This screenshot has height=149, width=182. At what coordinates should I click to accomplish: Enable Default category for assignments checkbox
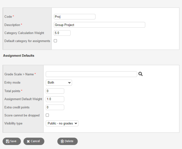[x=55, y=41]
